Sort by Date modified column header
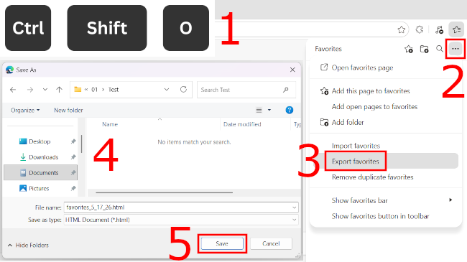The width and height of the screenshot is (467, 262). click(242, 124)
